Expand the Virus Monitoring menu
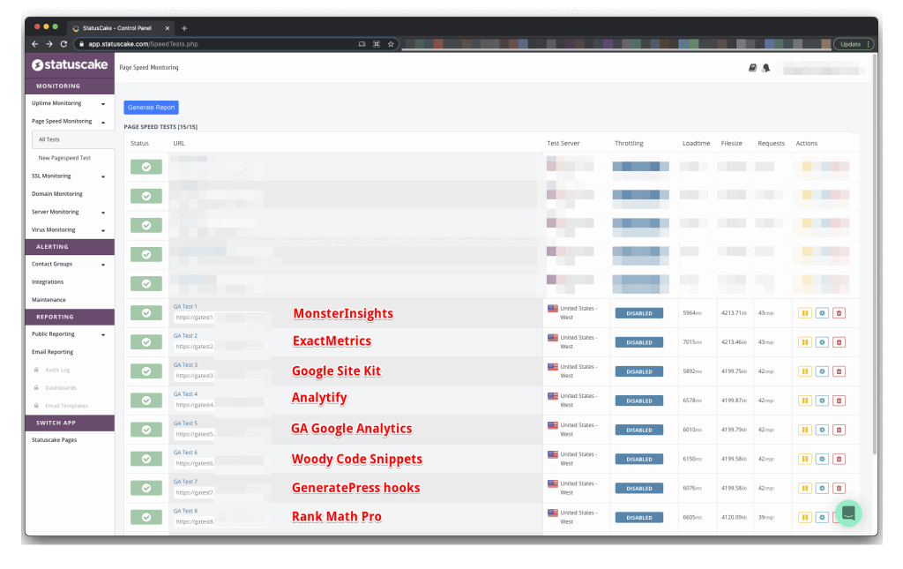The image size is (903, 569). 69,229
